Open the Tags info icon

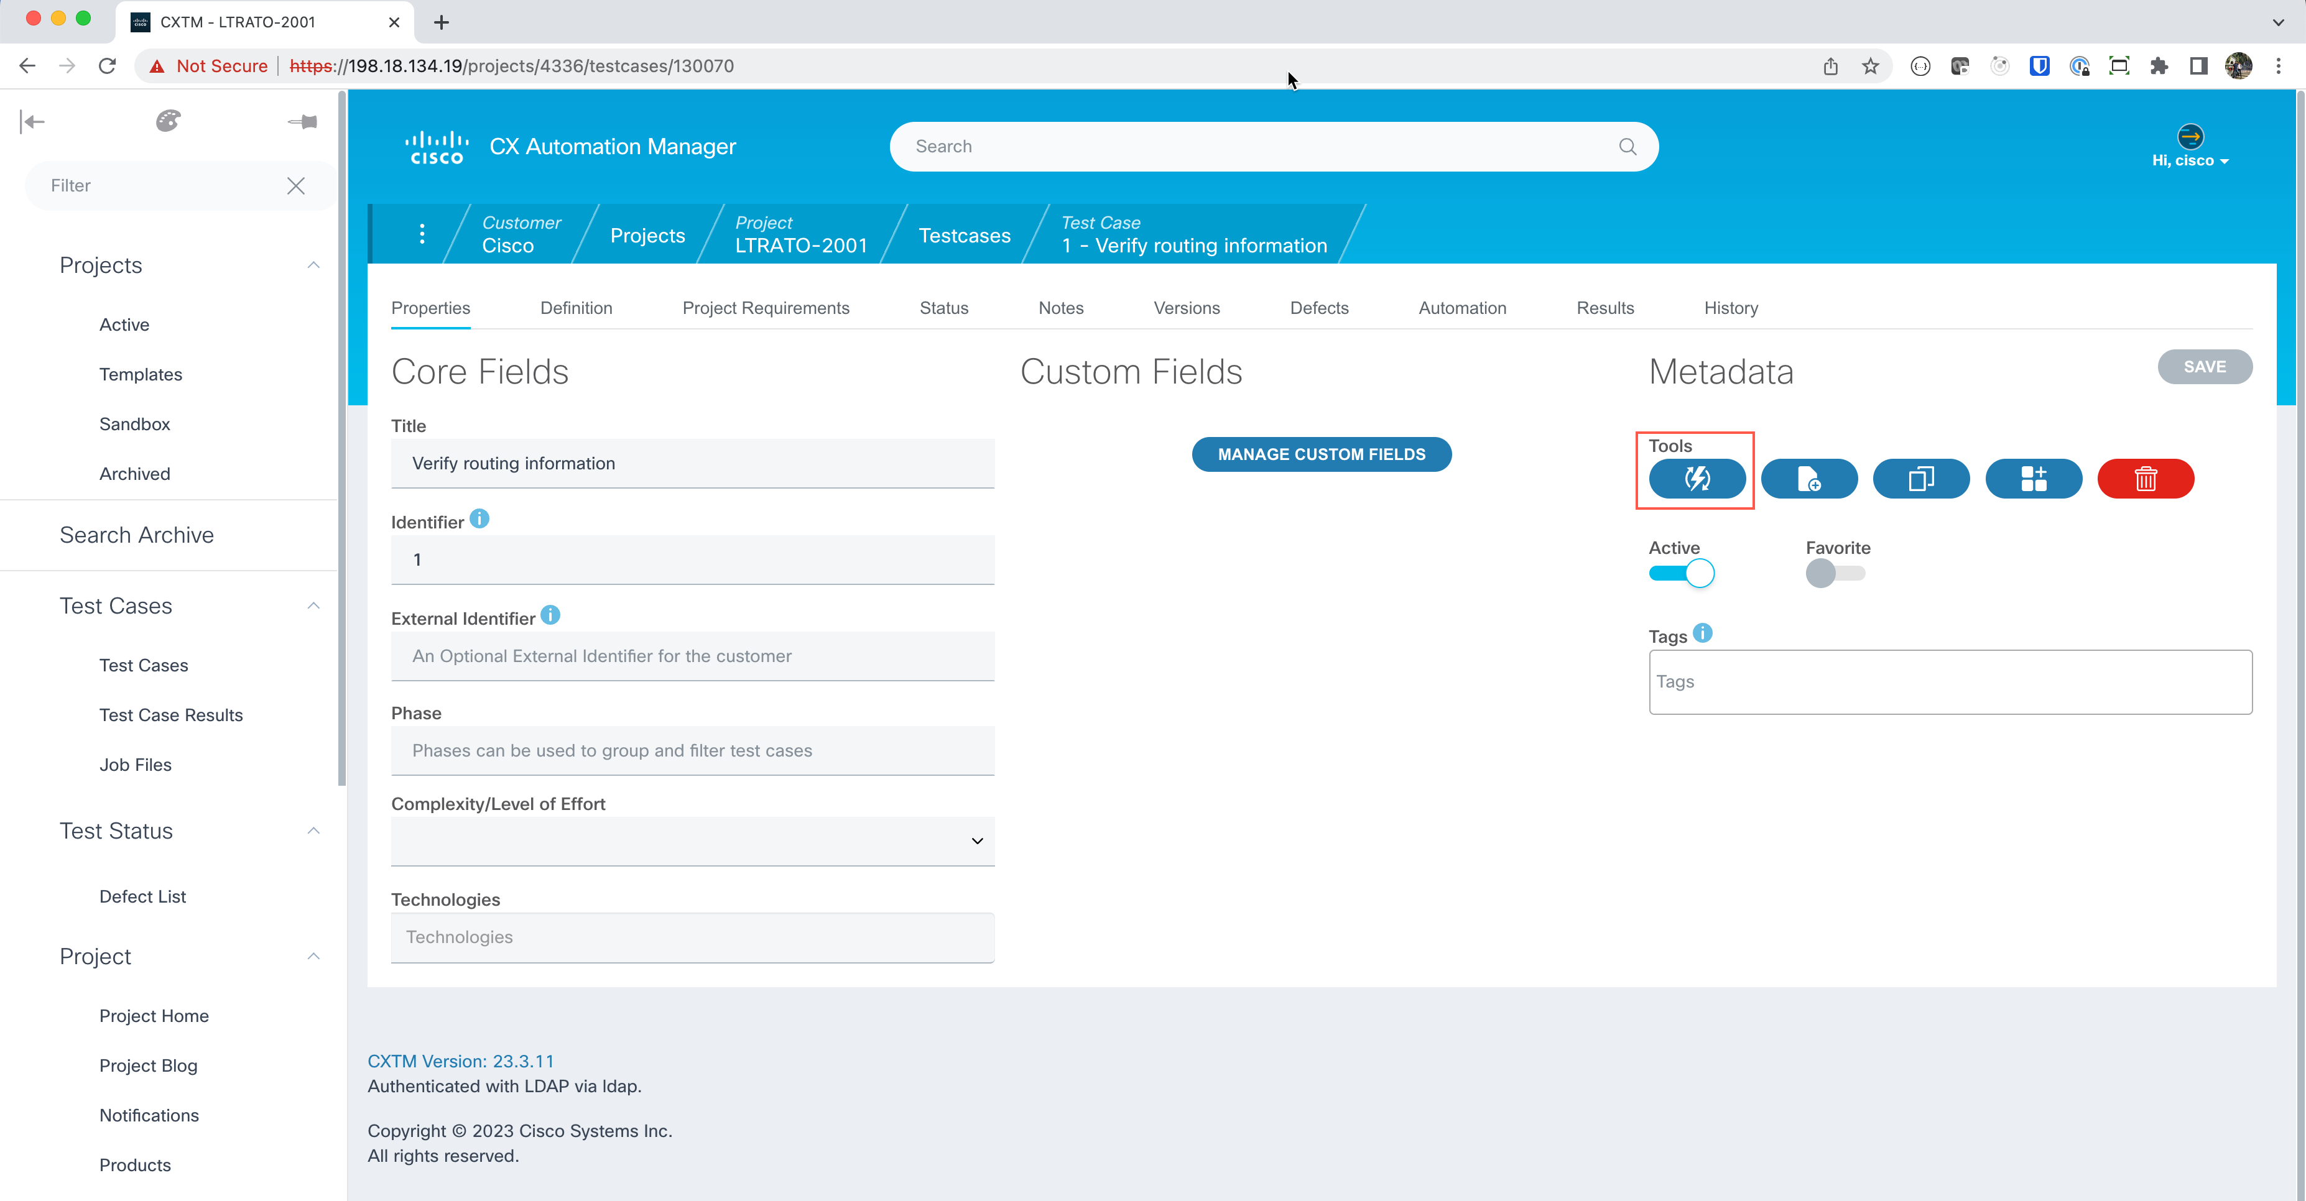(x=1703, y=633)
